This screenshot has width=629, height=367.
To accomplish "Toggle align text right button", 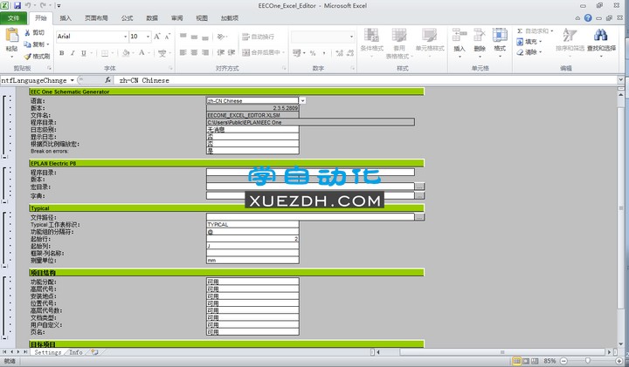I will (x=205, y=52).
